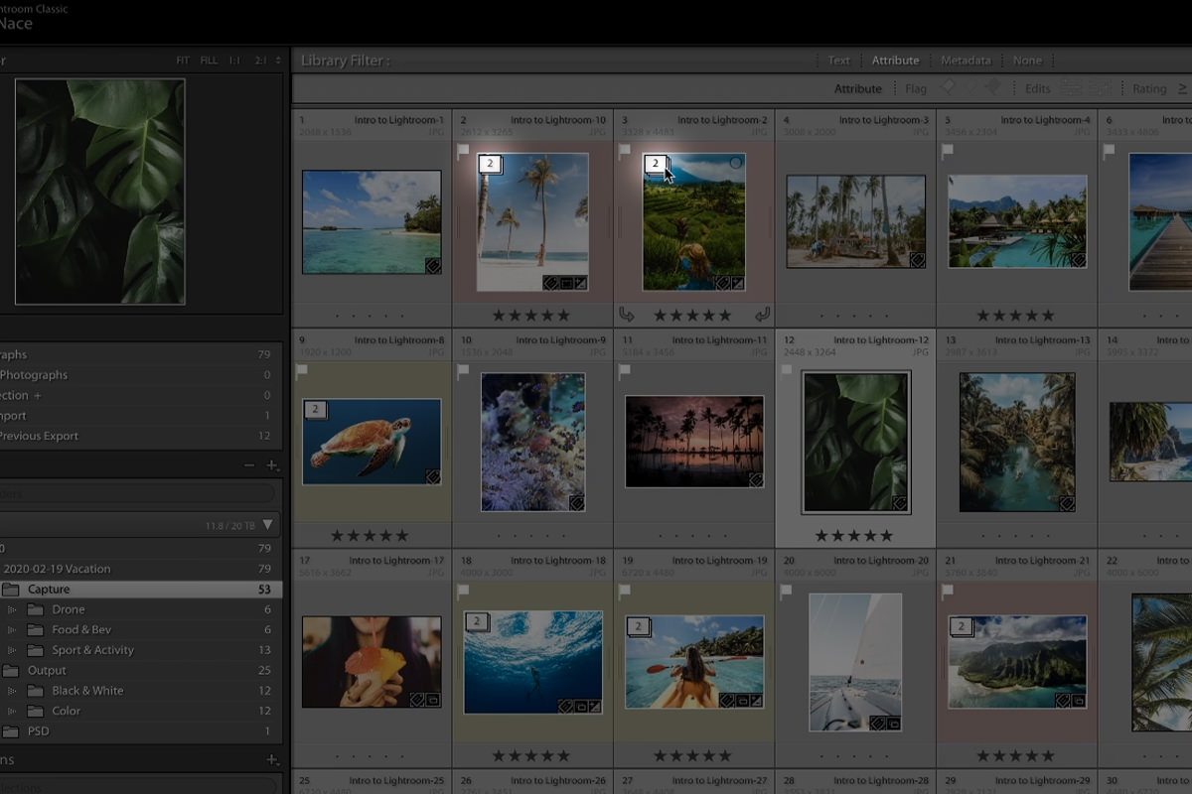Click None to clear the Library Filter

tap(1027, 60)
